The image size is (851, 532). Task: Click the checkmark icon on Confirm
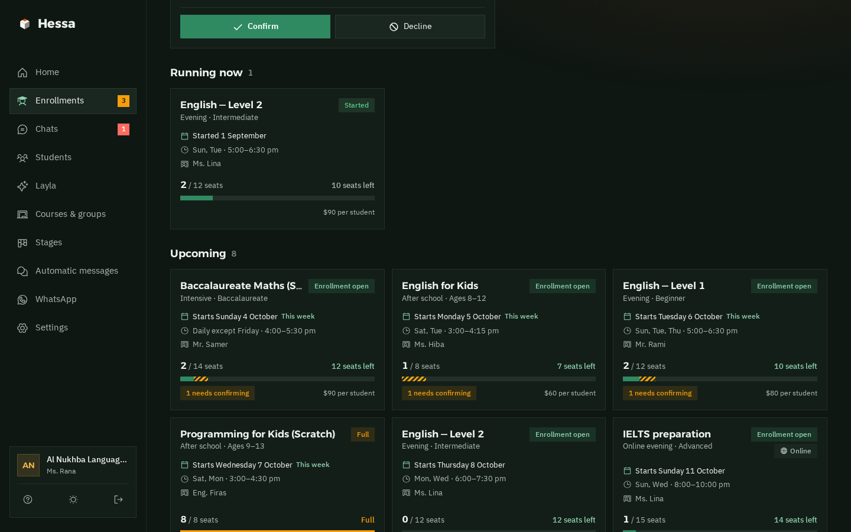tap(238, 27)
